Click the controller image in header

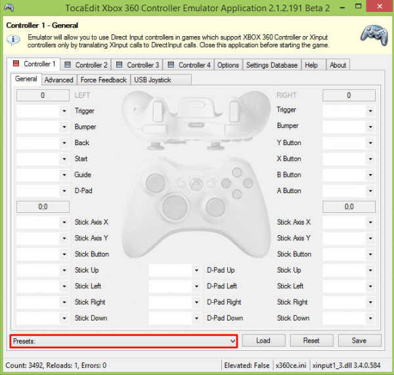374,35
